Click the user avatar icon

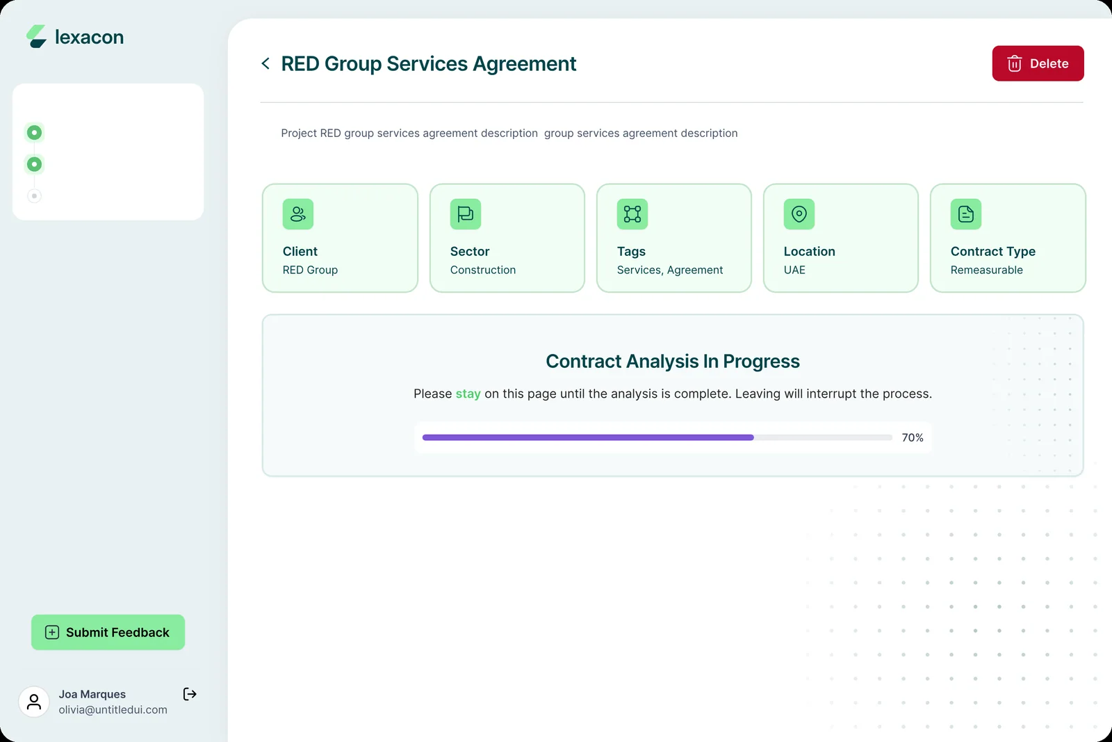pyautogui.click(x=34, y=702)
